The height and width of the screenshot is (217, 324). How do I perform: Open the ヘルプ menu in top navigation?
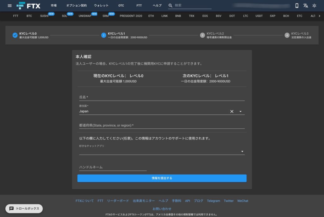click(157, 6)
